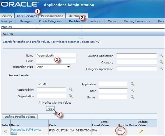Open Organization lookup magnifier icon

(71, 96)
